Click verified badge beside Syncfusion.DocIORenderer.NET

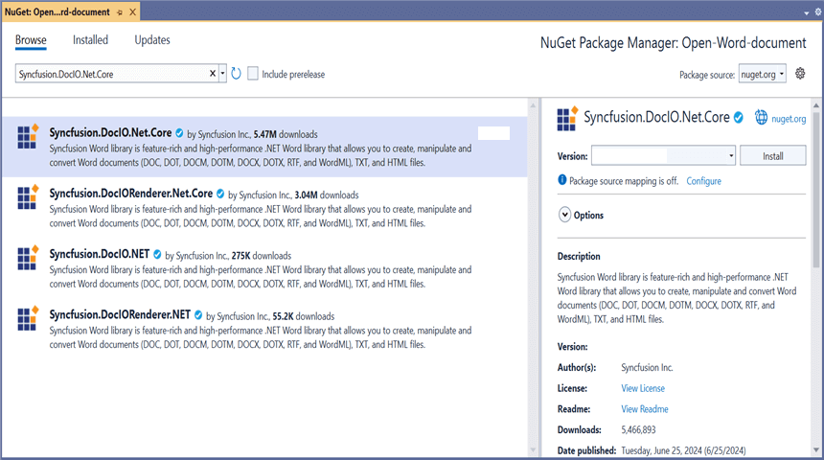[198, 315]
